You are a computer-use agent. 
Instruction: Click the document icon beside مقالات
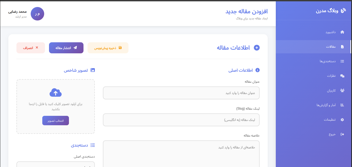pos(342,47)
